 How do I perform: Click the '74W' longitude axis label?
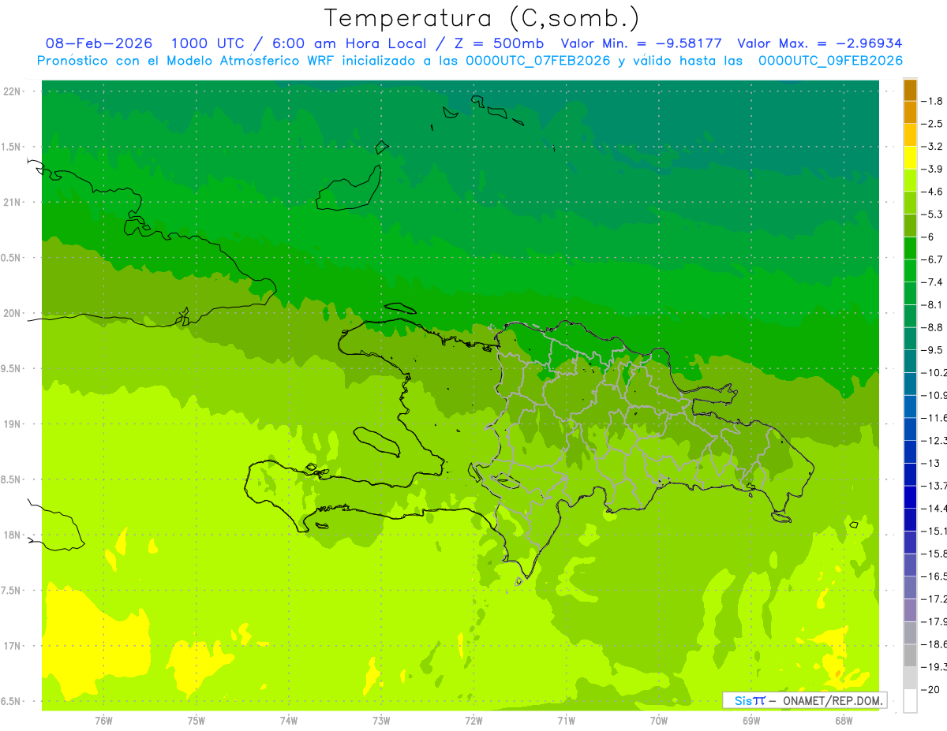tap(289, 720)
